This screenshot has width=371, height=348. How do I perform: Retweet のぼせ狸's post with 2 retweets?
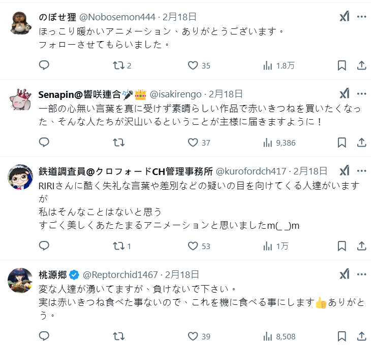coord(118,65)
